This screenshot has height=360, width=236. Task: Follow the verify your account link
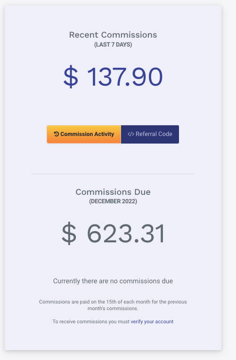(152, 321)
